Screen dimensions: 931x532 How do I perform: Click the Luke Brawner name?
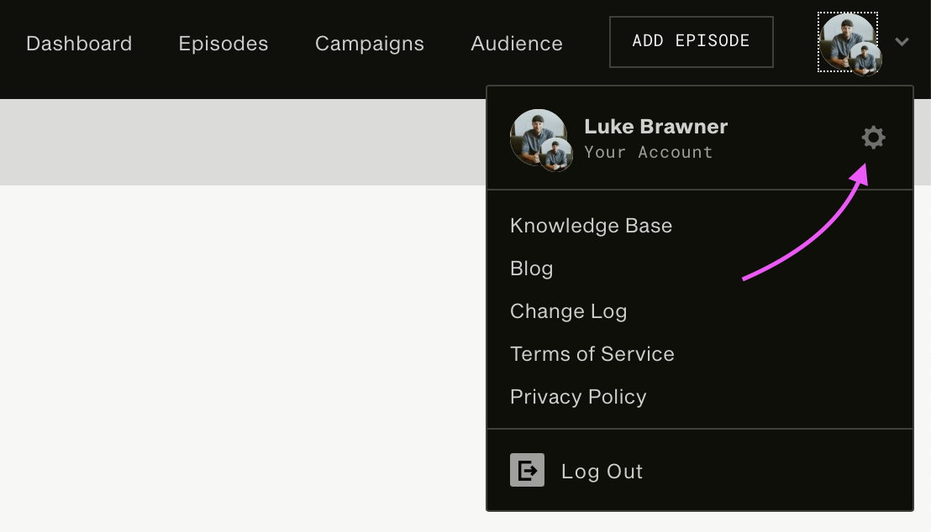pos(655,127)
